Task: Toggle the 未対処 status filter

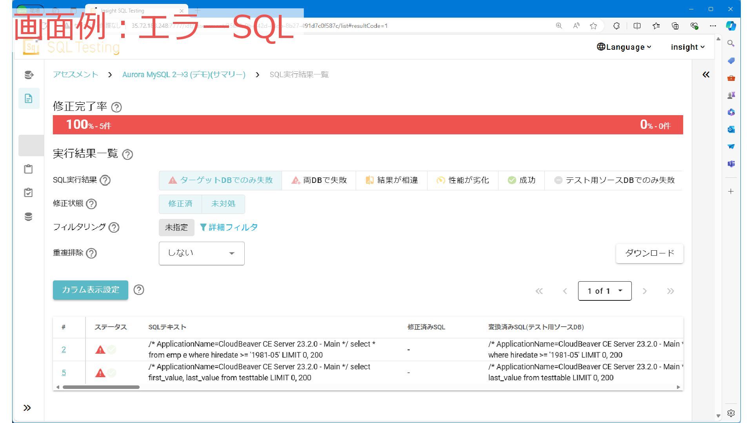Action: point(223,204)
